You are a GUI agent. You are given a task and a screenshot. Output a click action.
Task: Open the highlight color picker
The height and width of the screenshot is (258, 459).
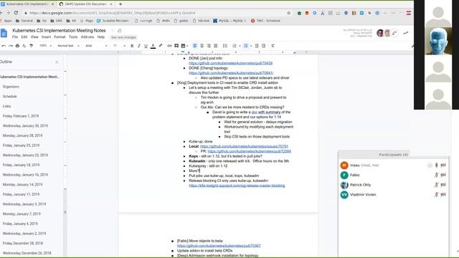(x=161, y=46)
